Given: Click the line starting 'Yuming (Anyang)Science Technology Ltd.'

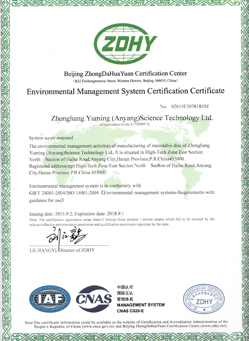Looking at the screenshot, I should [116, 152].
